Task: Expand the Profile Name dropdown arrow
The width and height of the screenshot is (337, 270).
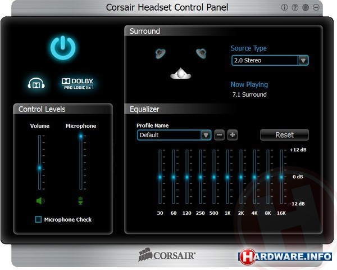Action: click(206, 135)
